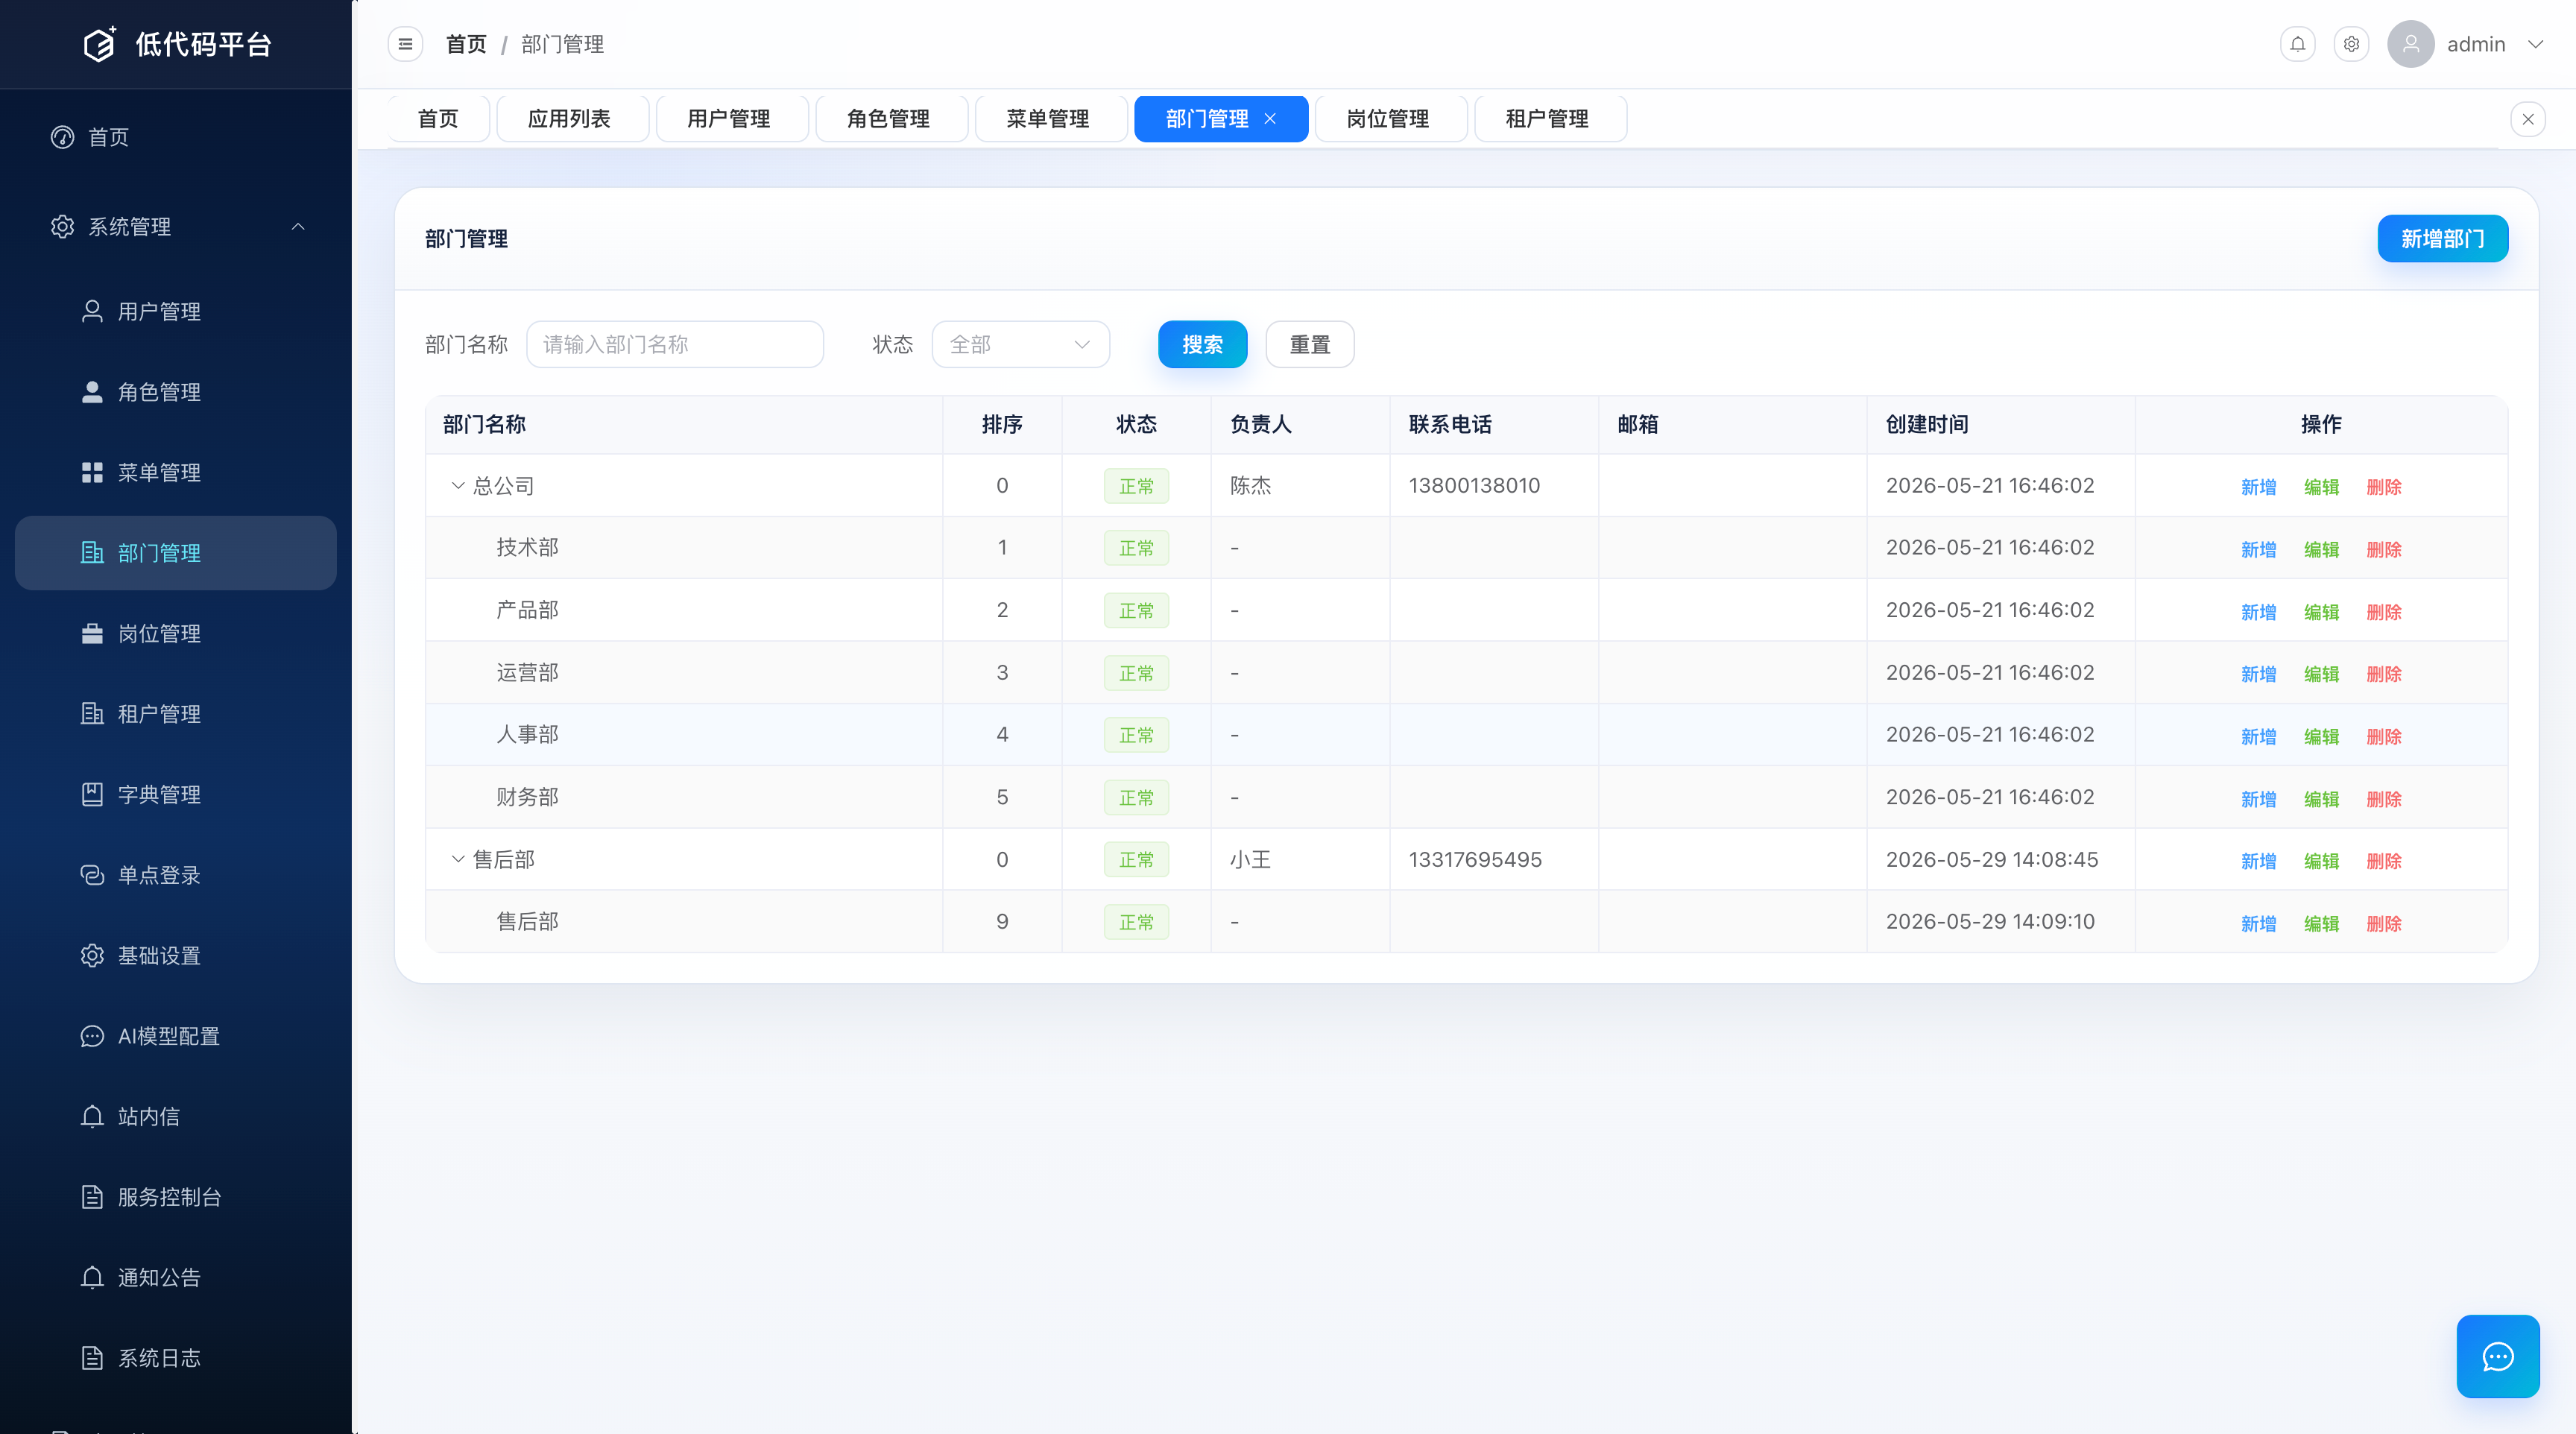The width and height of the screenshot is (2576, 1434).
Task: Click the 单点登录 icon in sidebar
Action: [x=92, y=875]
